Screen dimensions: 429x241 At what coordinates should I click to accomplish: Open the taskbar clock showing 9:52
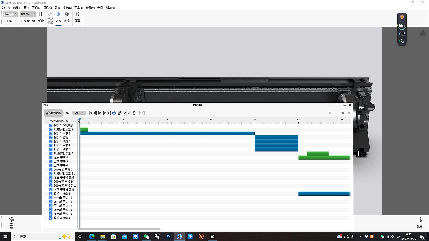[x=408, y=236]
